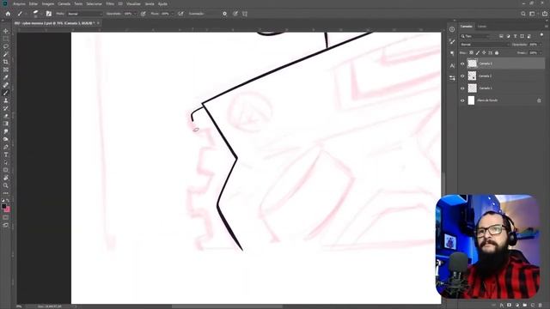Select the Healing Brush tool

6,85
